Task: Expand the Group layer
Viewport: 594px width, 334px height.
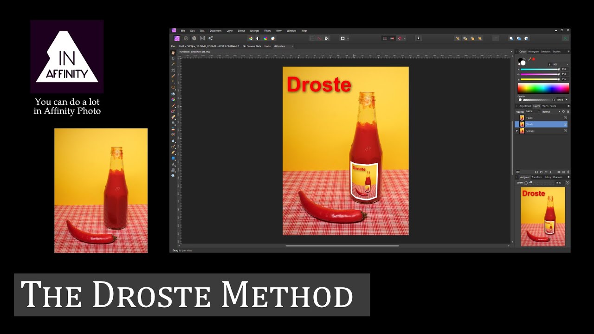Action: pyautogui.click(x=517, y=131)
